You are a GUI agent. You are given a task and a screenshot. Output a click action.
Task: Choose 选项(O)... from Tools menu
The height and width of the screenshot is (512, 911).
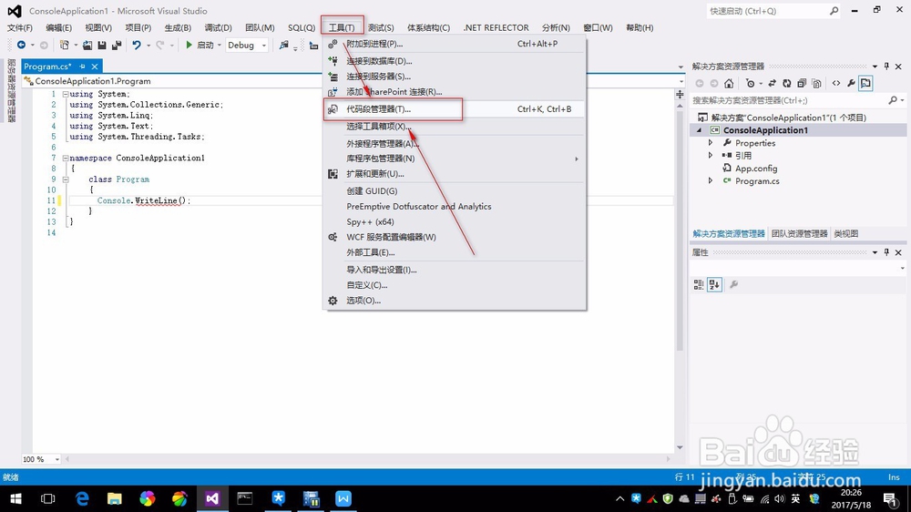click(x=455, y=301)
